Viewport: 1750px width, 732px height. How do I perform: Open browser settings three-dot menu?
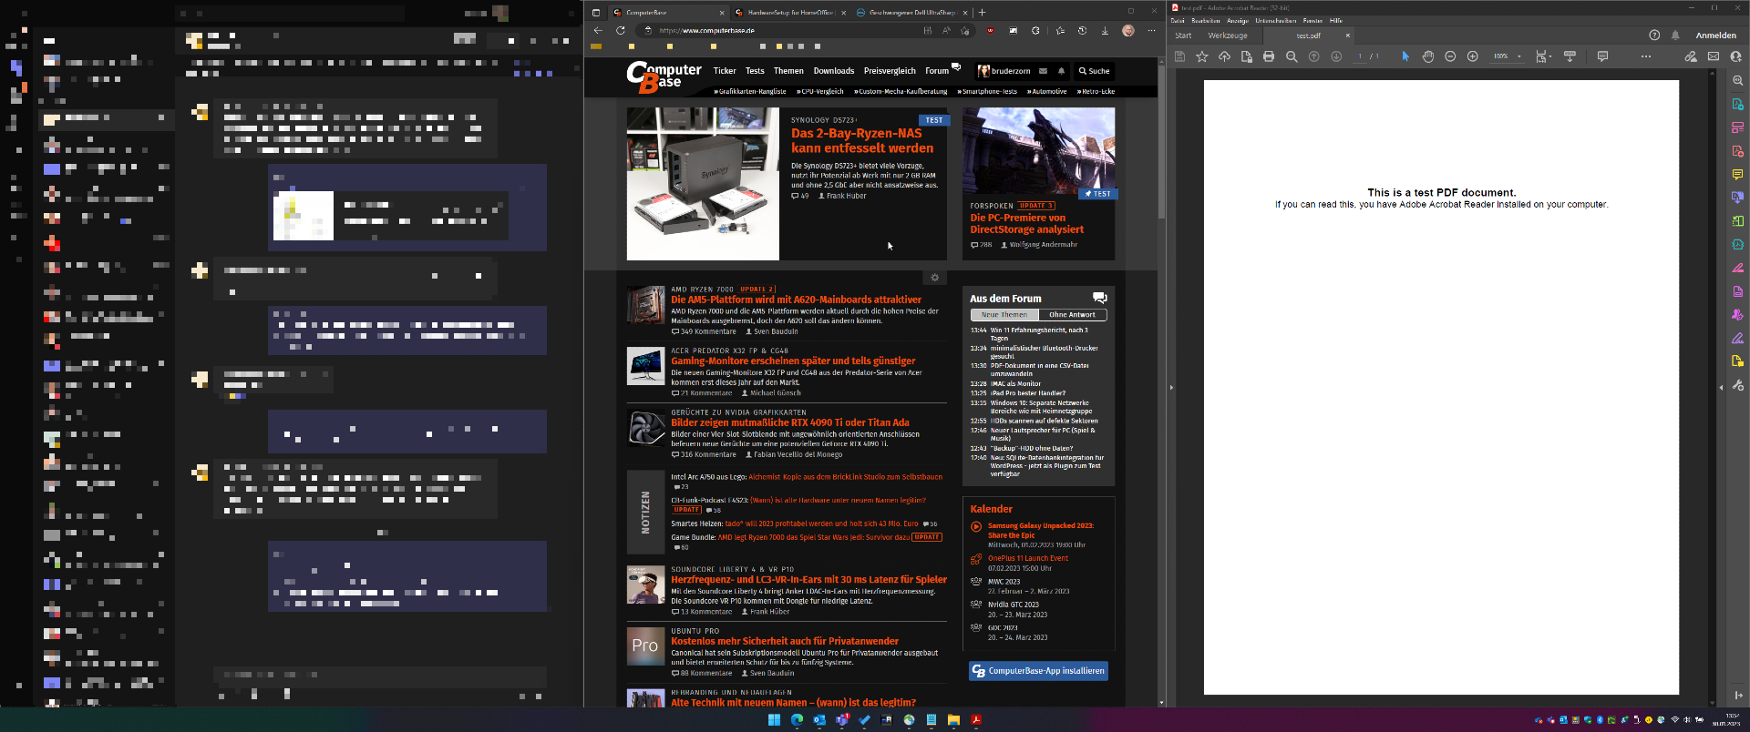[x=1151, y=30]
